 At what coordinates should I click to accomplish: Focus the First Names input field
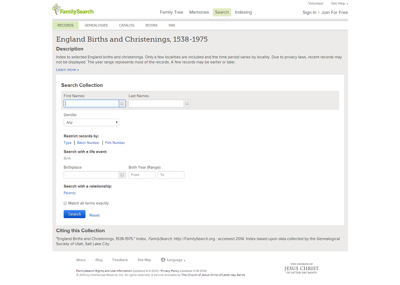91,104
